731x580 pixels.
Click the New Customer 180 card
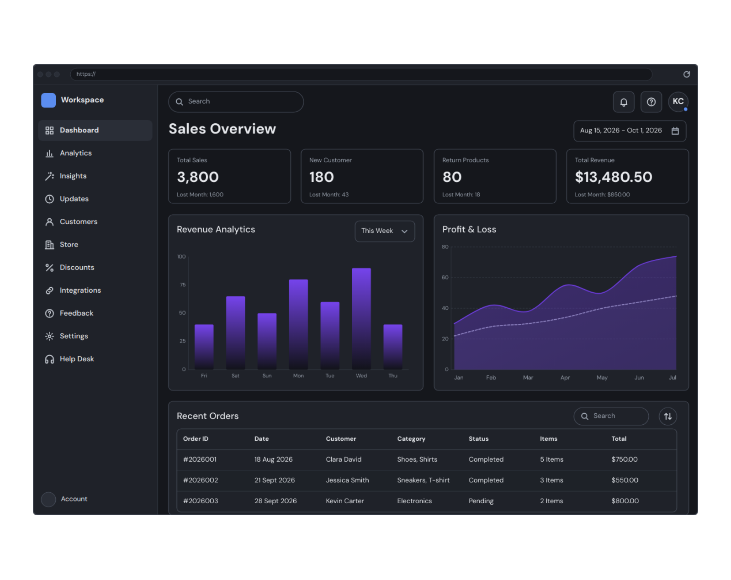tap(362, 176)
